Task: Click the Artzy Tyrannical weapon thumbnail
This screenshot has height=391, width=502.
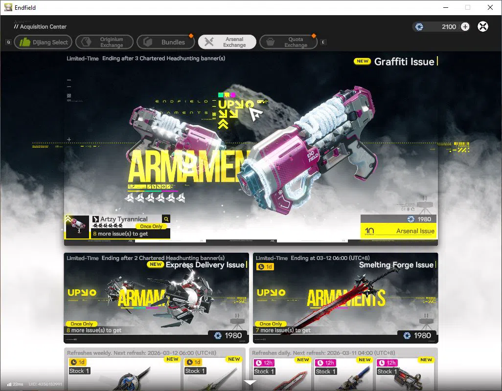Action: pos(77,227)
